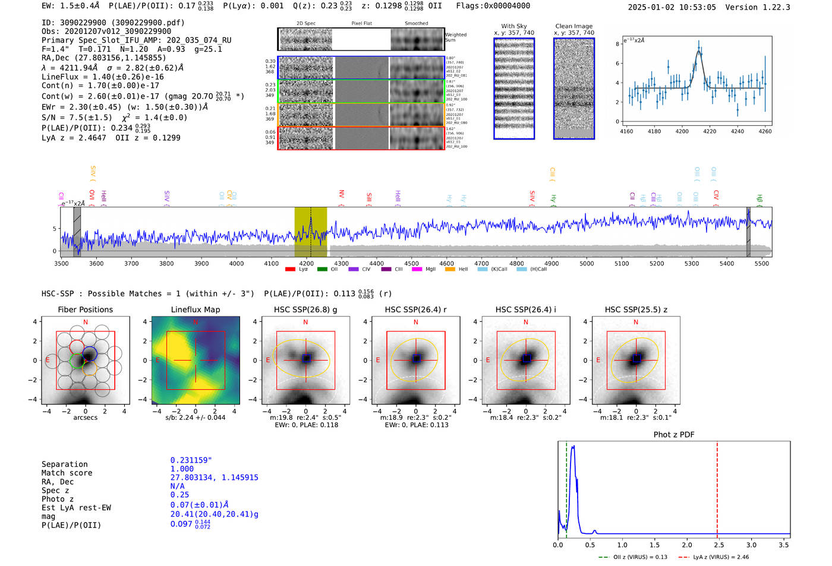Image resolution: width=832 pixels, height=566 pixels.
Task: Click the CIV legend swatch below the spectrum
Action: pyautogui.click(x=354, y=269)
